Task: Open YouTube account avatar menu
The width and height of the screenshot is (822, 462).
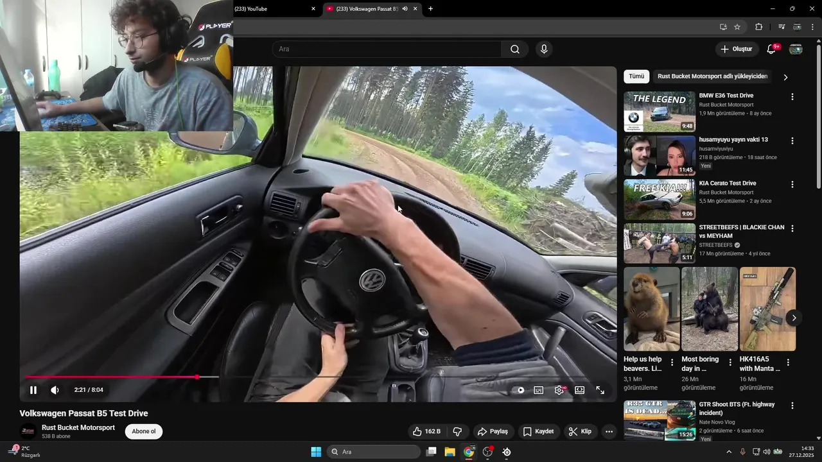Action: tap(796, 49)
